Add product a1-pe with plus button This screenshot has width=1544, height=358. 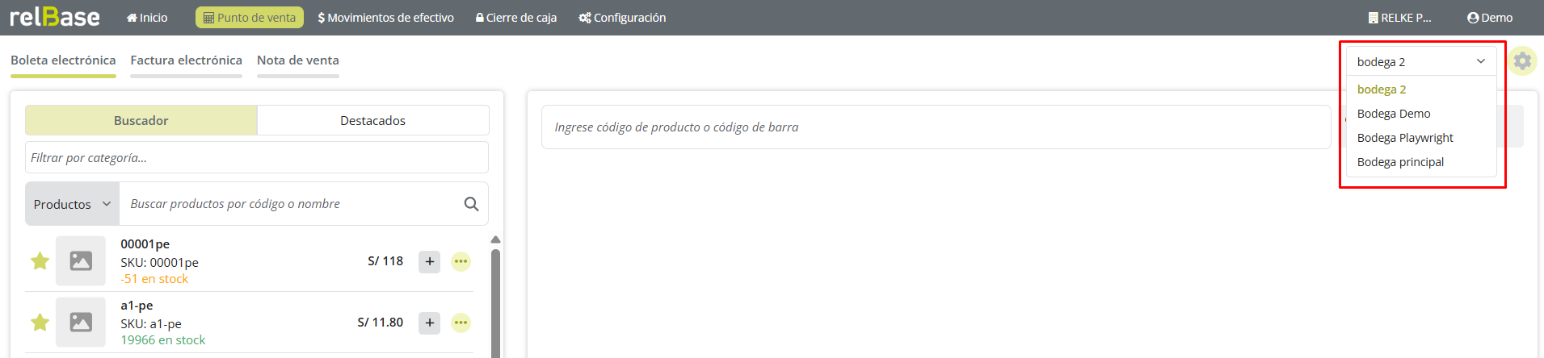click(430, 323)
